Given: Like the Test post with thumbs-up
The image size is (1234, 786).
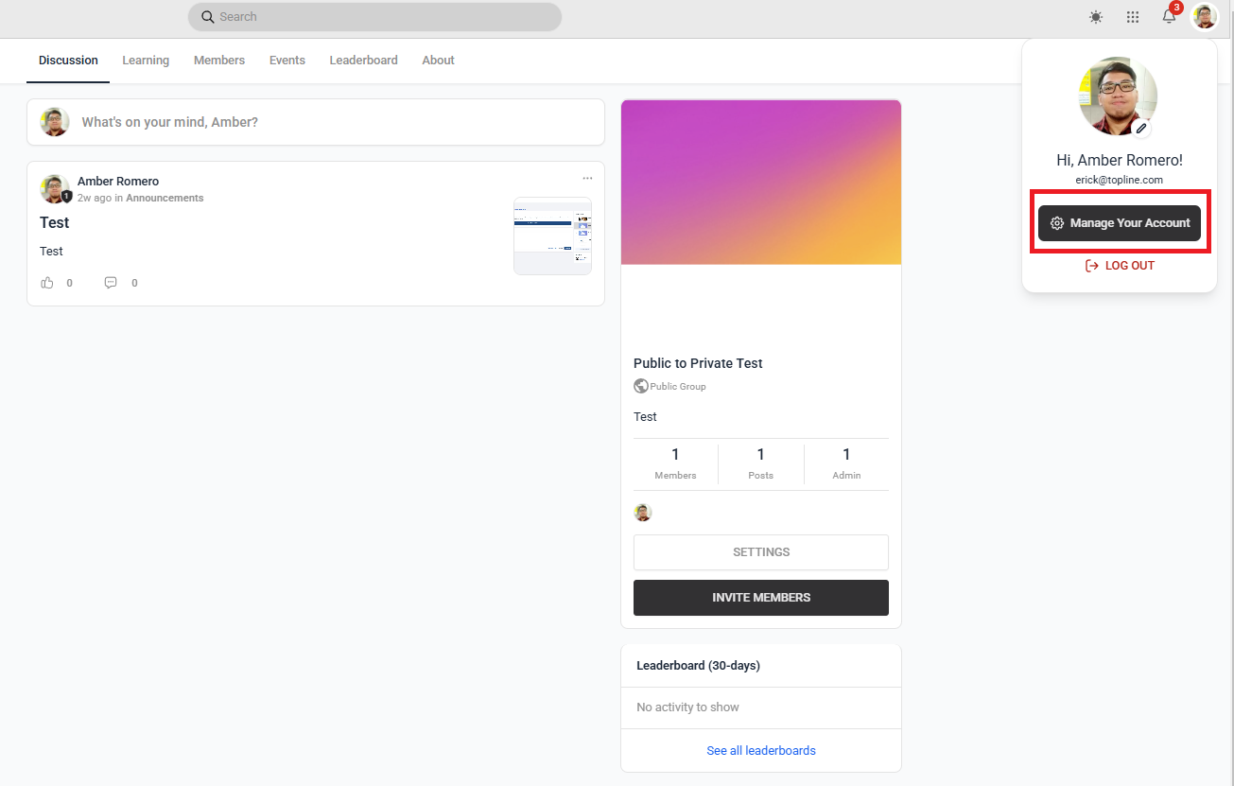Looking at the screenshot, I should 47,283.
